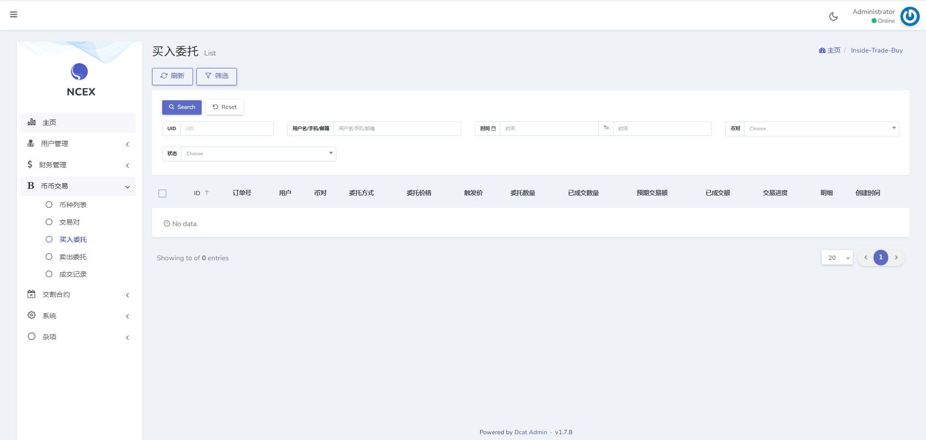Open the 币对 Choose dropdown
This screenshot has width=926, height=440.
[821, 129]
